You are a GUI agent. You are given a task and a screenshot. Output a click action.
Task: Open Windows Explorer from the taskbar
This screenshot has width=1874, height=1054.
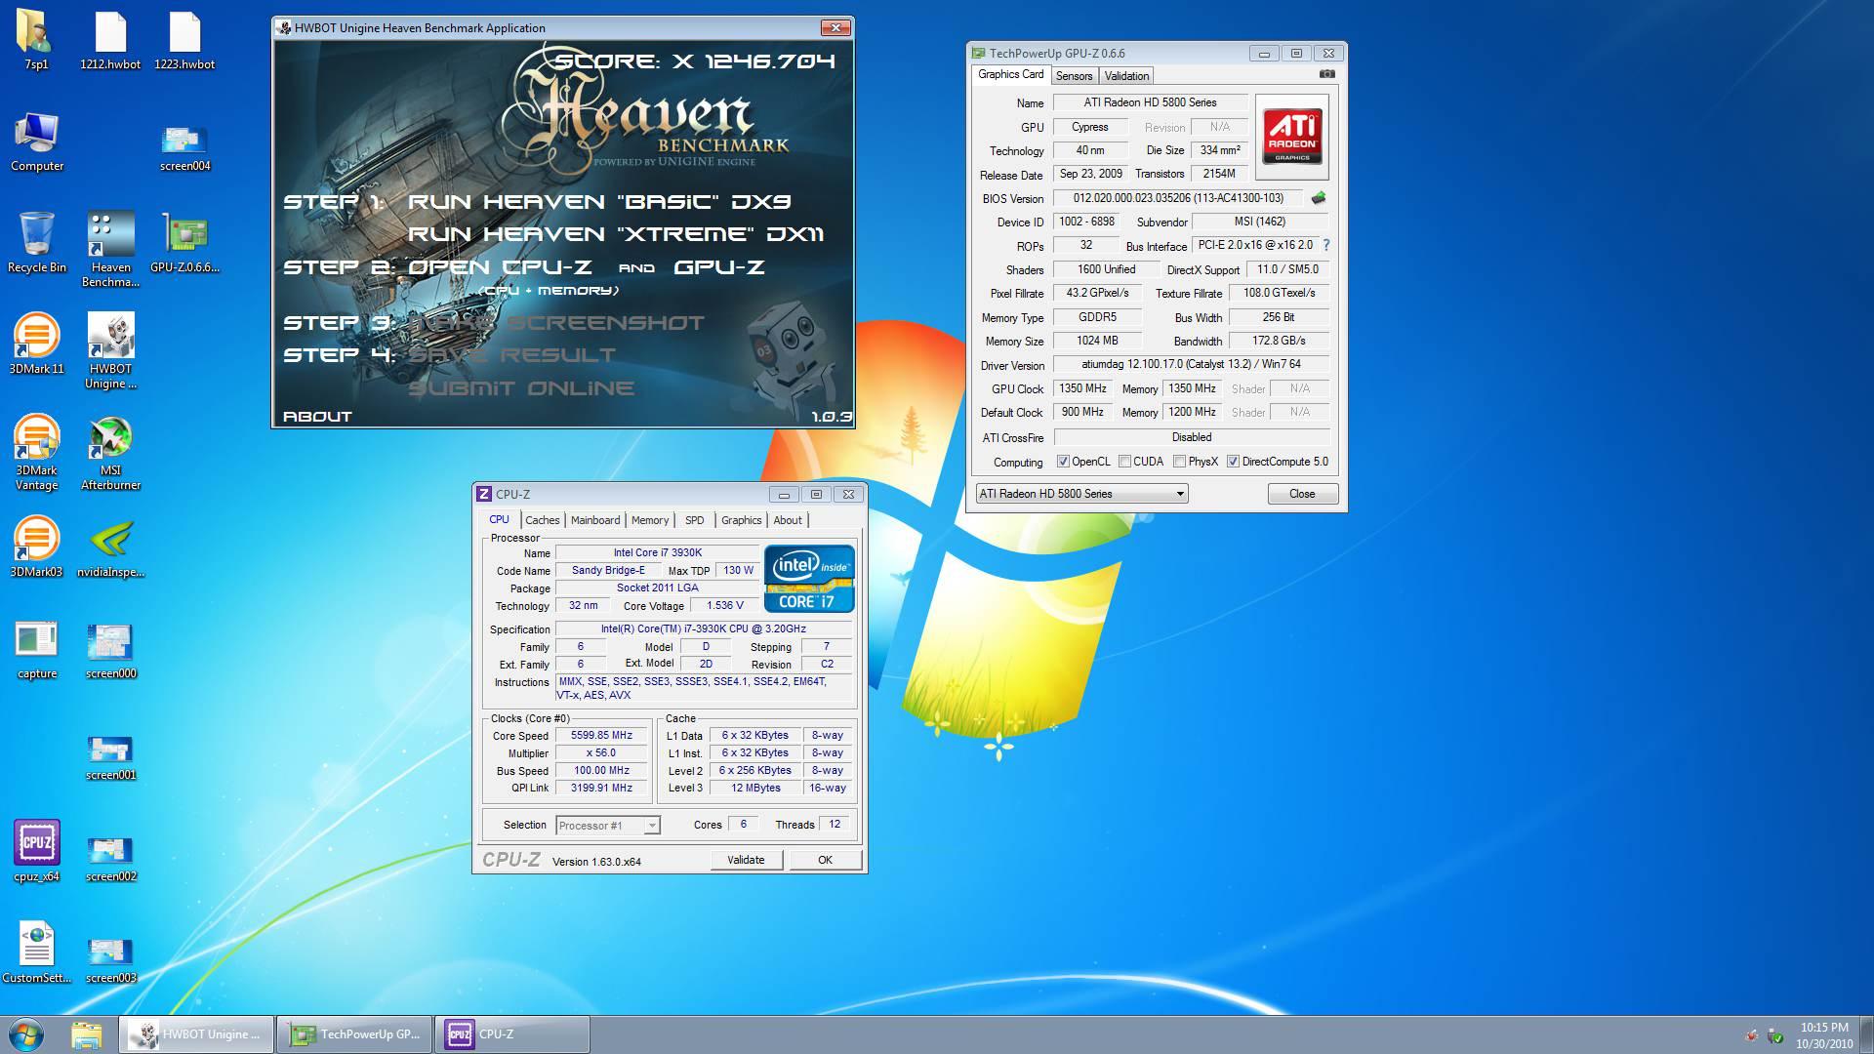87,1034
